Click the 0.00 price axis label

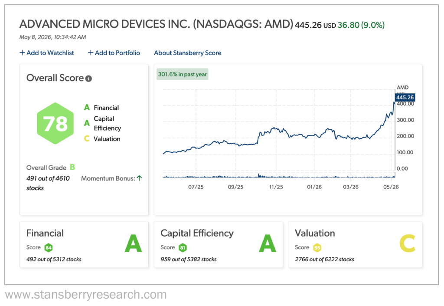pos(402,169)
